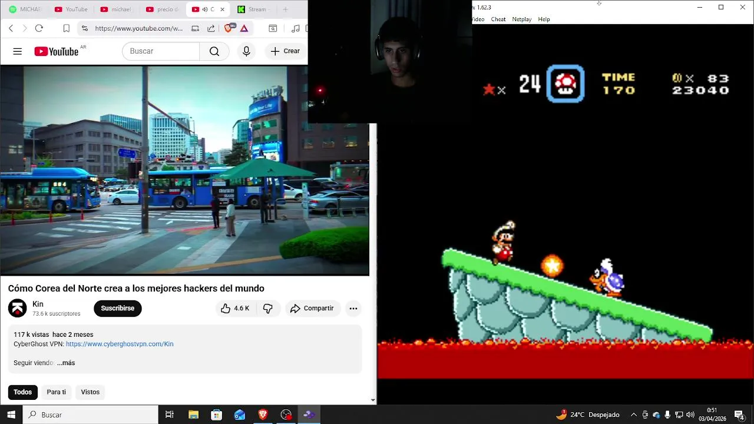754x424 pixels.
Task: Switch to Brave browser in the taskbar
Action: coord(263,415)
